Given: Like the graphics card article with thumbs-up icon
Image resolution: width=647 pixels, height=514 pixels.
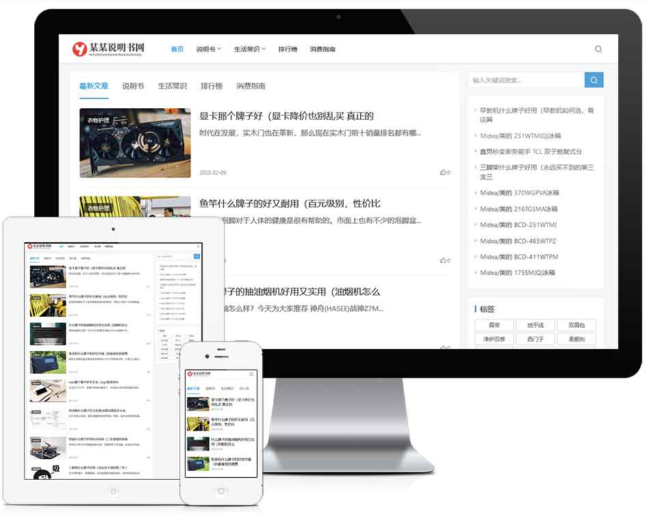Looking at the screenshot, I should 444,172.
